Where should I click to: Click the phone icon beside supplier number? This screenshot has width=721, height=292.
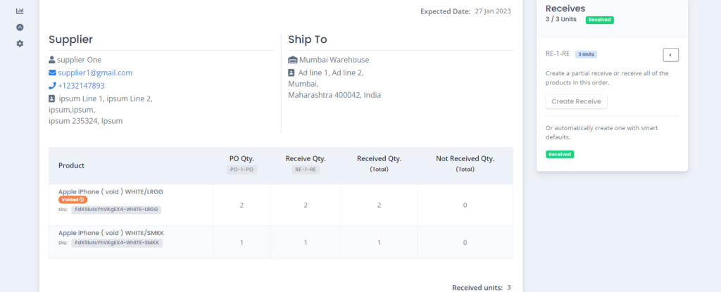coord(52,86)
